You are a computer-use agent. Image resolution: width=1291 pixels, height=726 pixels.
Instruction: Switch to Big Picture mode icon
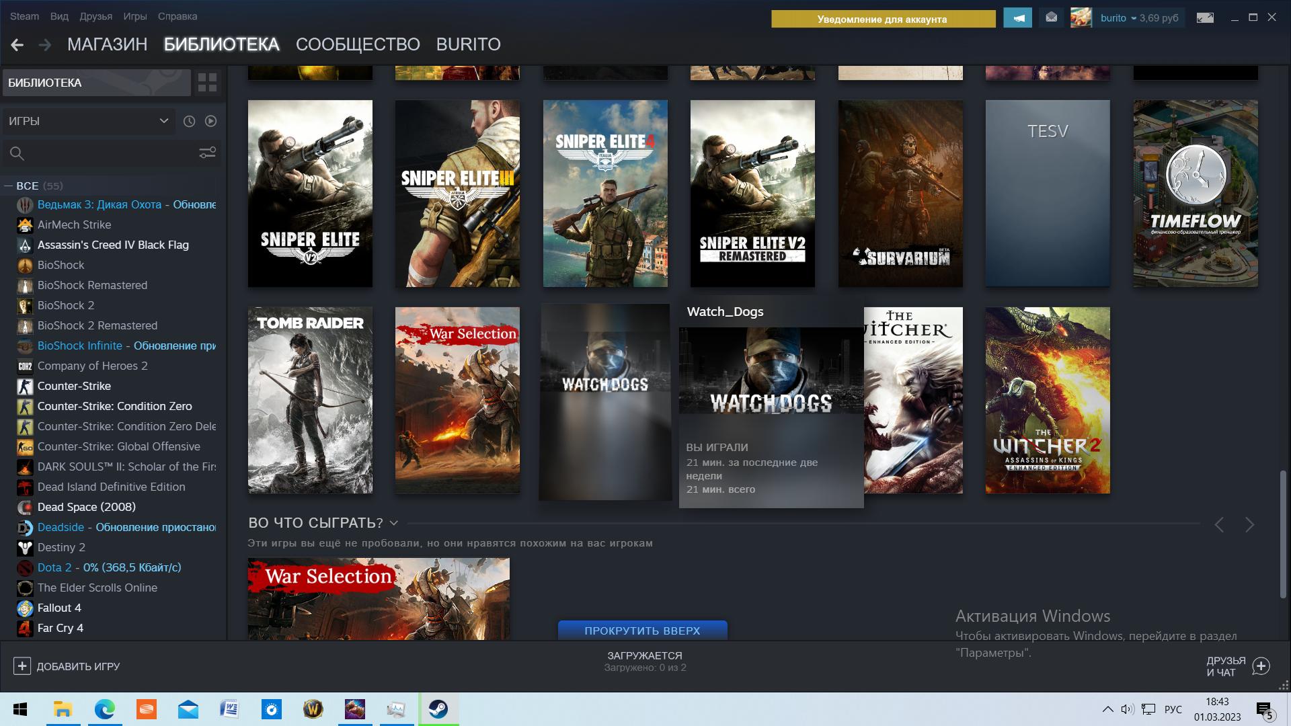(x=1205, y=18)
